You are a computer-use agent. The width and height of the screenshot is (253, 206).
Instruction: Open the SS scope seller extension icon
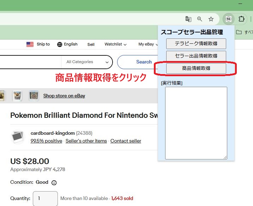[228, 19]
